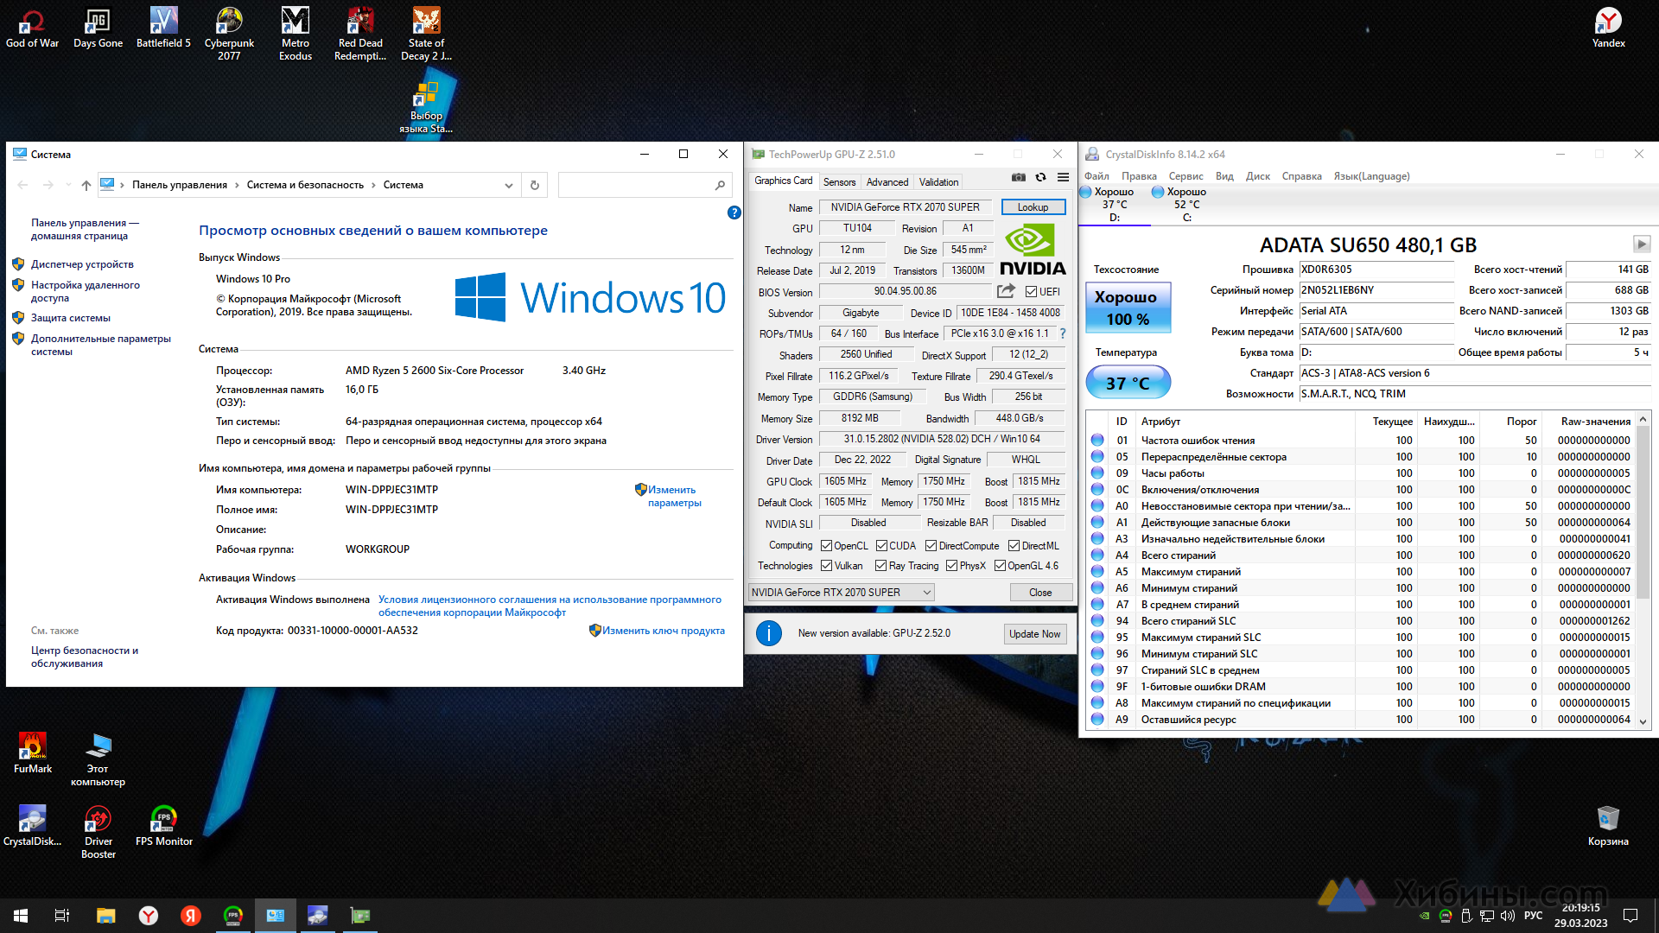Open Этот компьютер desktop icon
Viewport: 1659px width, 933px height.
98,759
